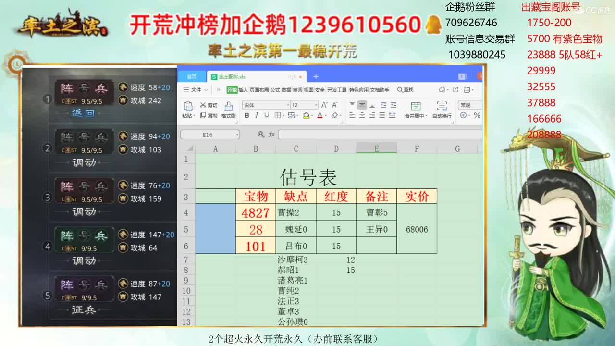The image size is (615, 346).
Task: Click the zoom magnifier beside fx
Action: pyautogui.click(x=261, y=135)
